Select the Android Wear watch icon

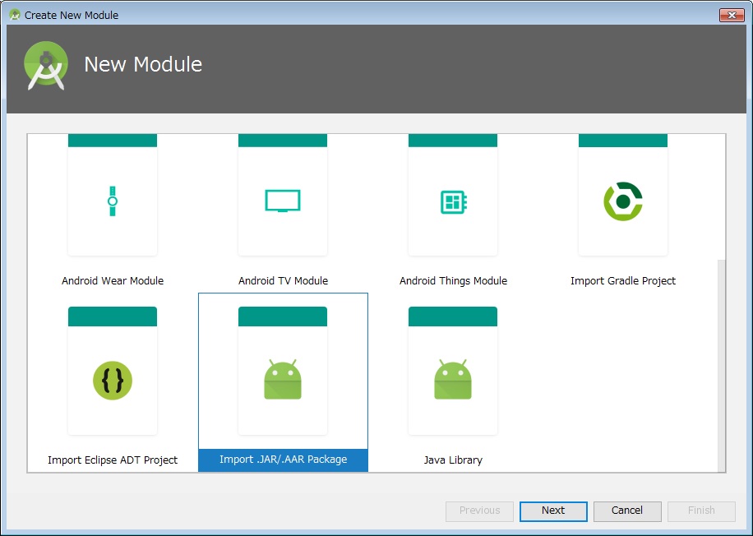pos(113,201)
